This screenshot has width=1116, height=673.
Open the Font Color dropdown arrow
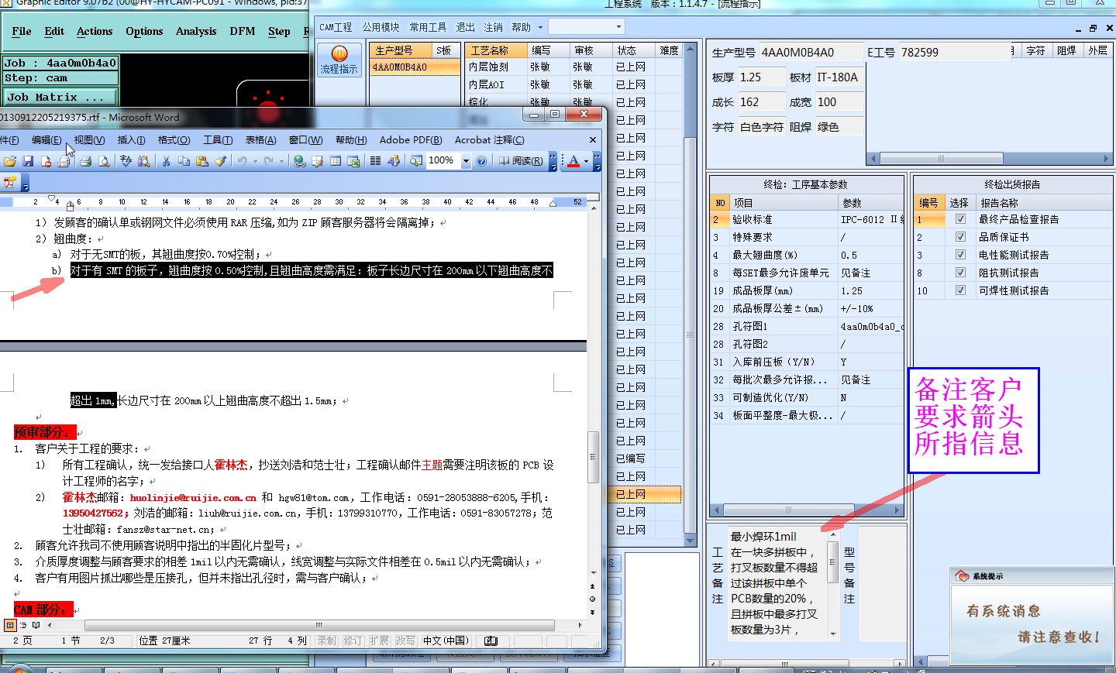[x=586, y=161]
